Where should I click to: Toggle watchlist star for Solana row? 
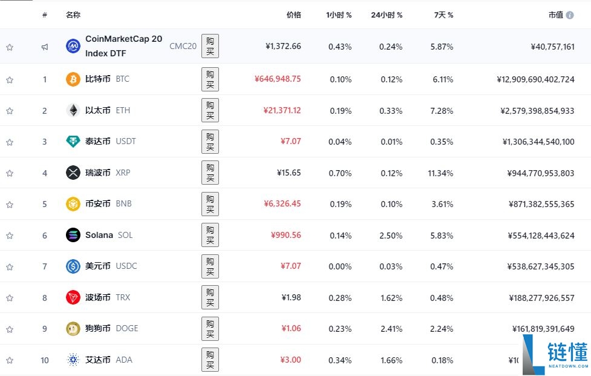point(10,236)
